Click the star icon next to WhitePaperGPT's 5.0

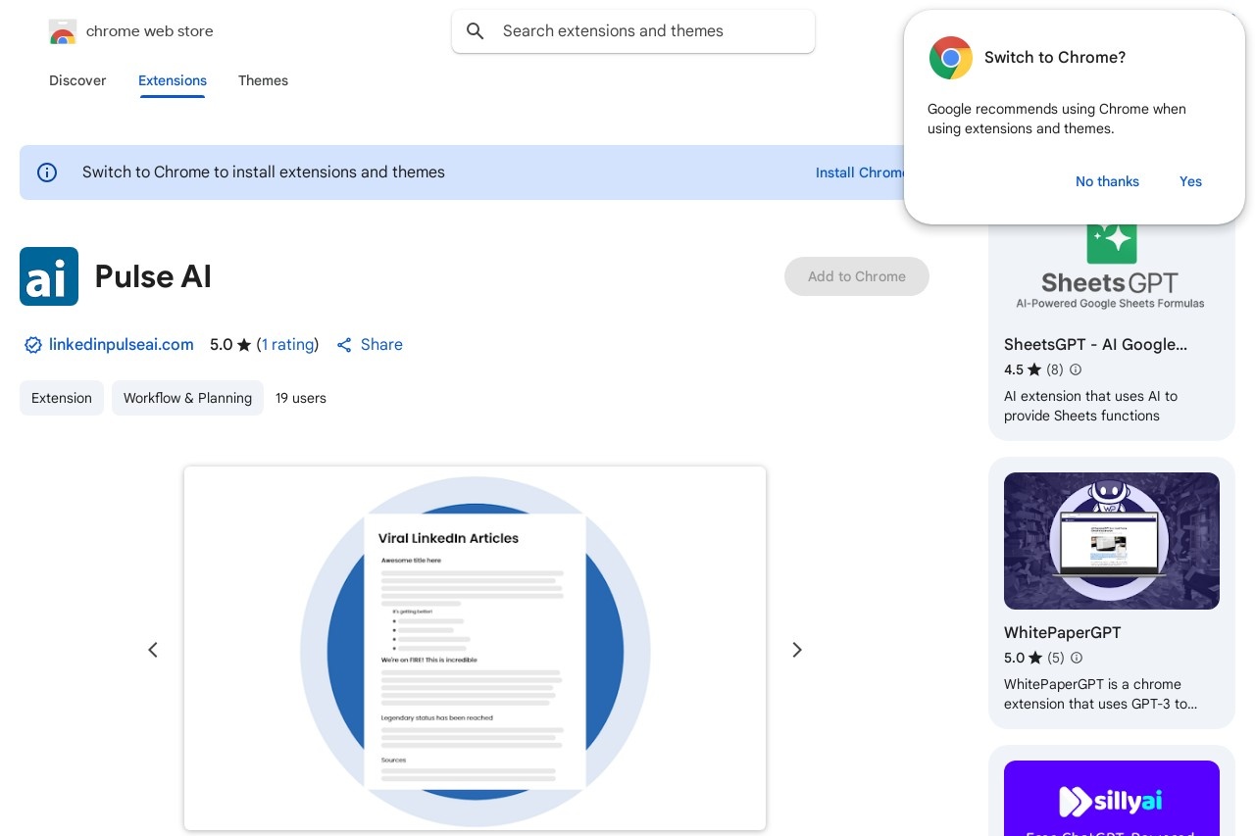click(x=1035, y=659)
